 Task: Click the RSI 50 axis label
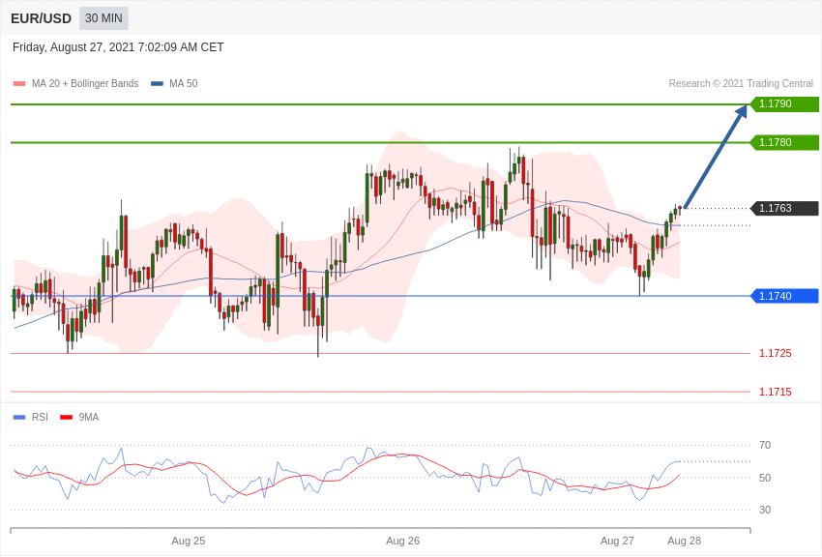[765, 478]
